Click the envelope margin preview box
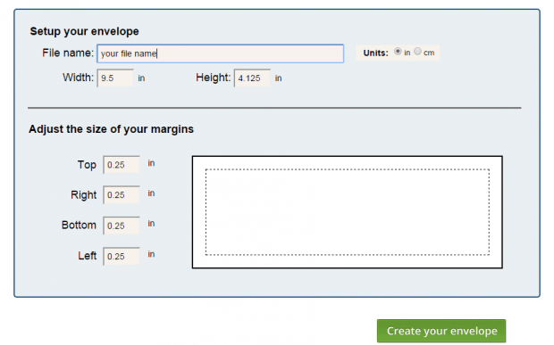 [348, 212]
